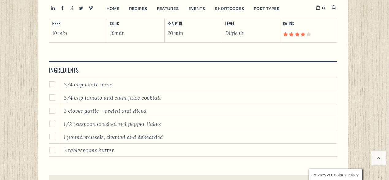Image resolution: width=389 pixels, height=180 pixels.
Task: Click the Ready In value '20 min'
Action: point(175,33)
